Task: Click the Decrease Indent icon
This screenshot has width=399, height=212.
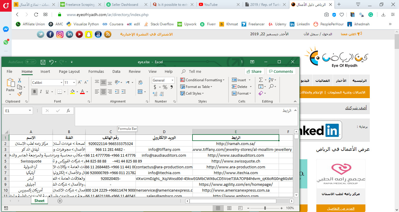Action: 117,92
